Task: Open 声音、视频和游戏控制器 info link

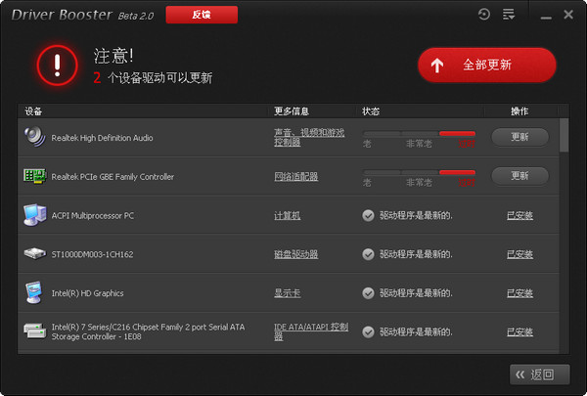Action: (309, 137)
